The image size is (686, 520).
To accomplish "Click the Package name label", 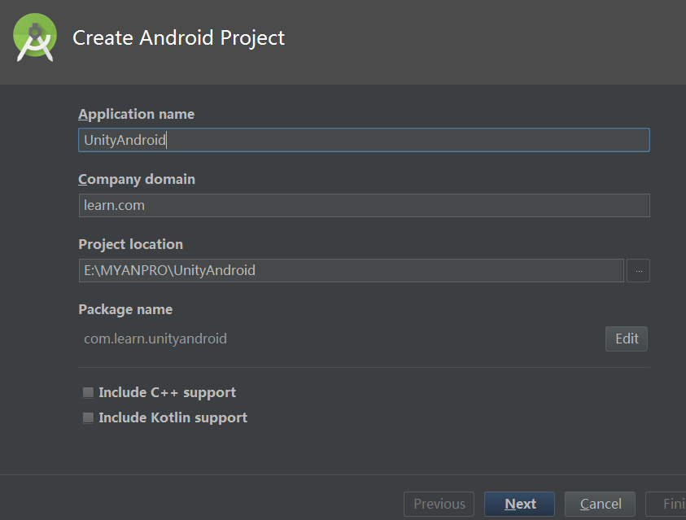I will click(x=125, y=309).
